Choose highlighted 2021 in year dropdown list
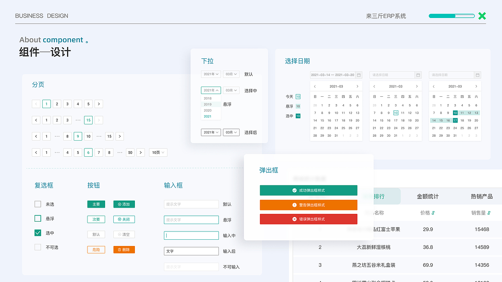The height and width of the screenshot is (282, 502). pos(211,116)
